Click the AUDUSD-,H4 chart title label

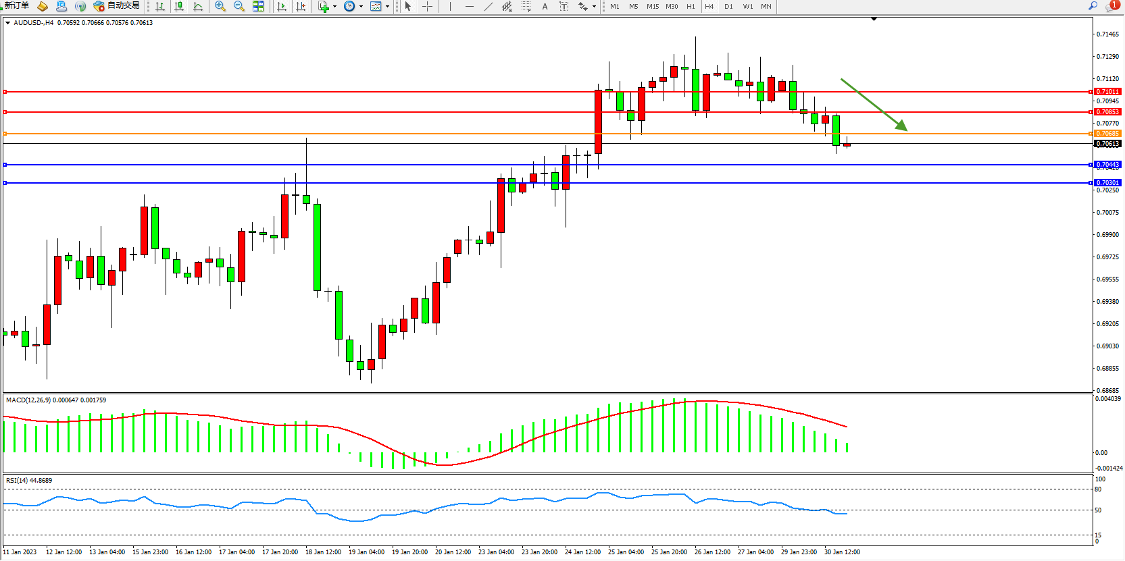coord(33,22)
